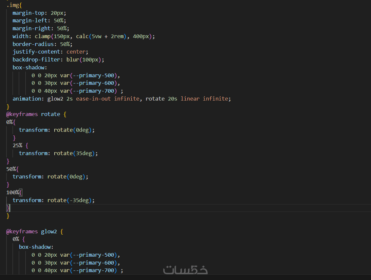Click the border-radius: 50% line
This screenshot has height=280, width=371.
pyautogui.click(x=42, y=44)
